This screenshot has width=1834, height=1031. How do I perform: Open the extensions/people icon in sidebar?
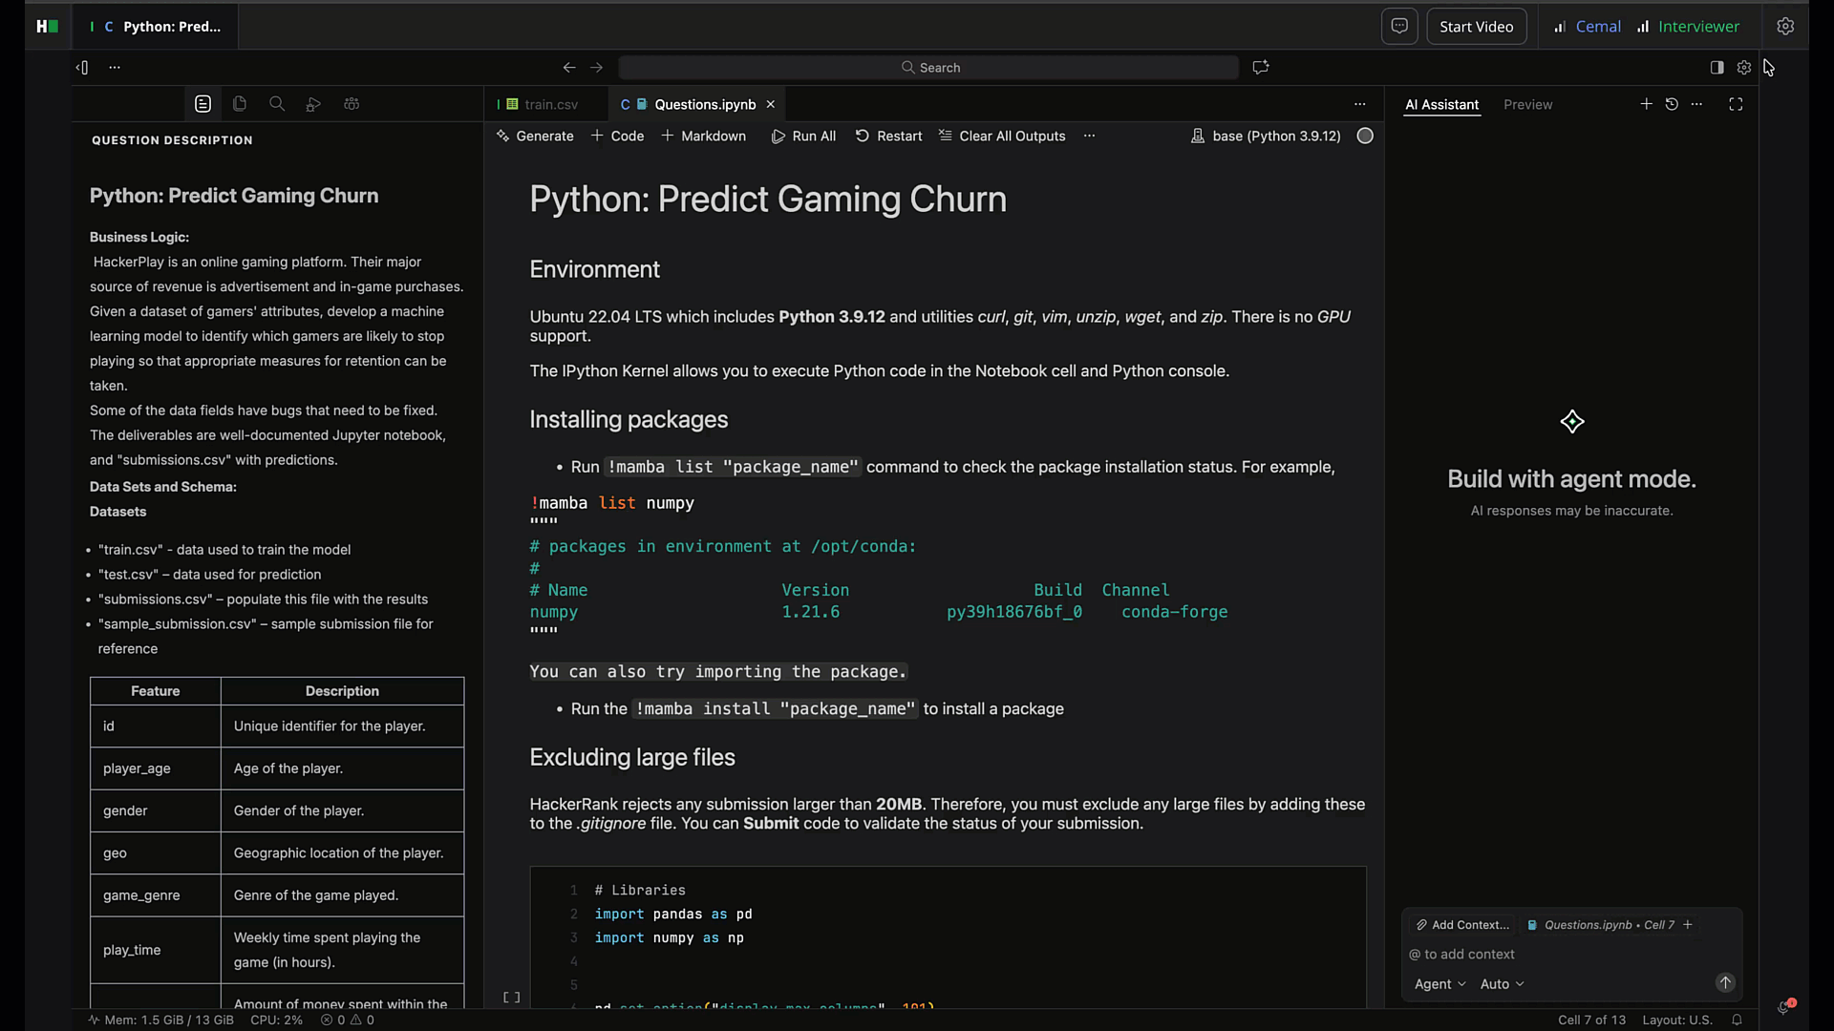[x=352, y=103]
